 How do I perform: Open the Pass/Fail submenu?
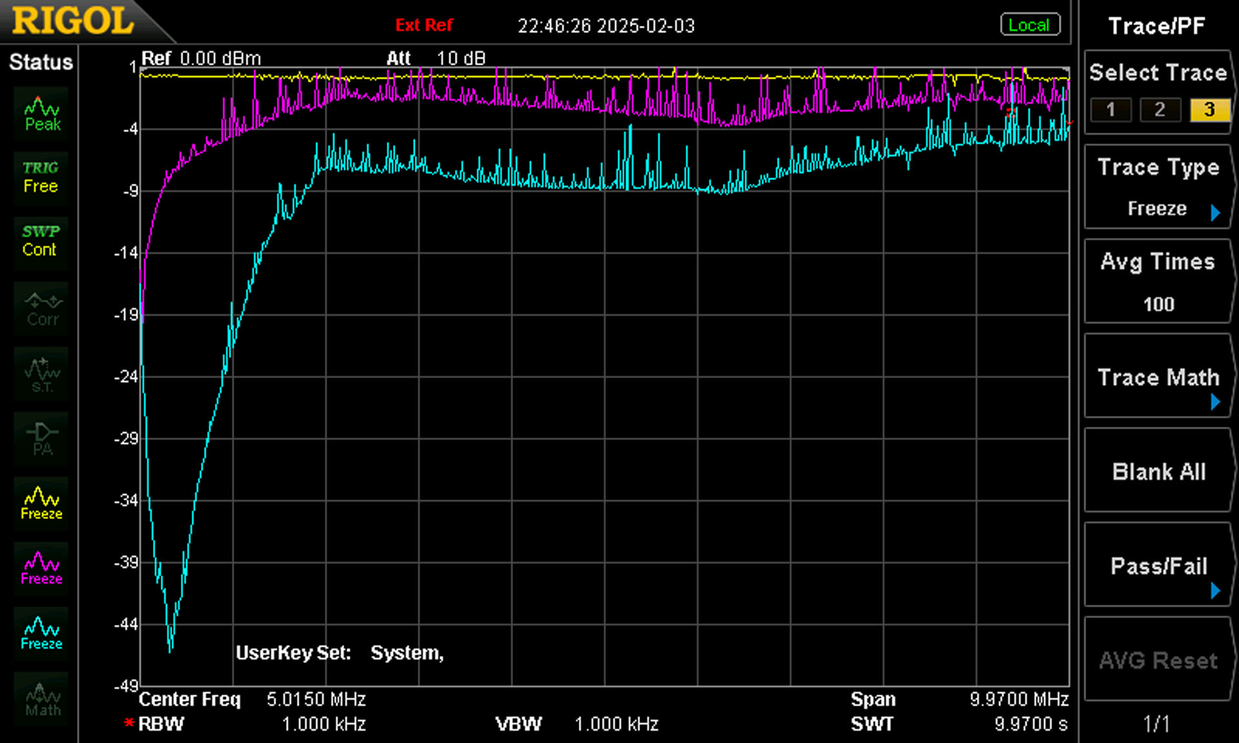[x=1158, y=566]
